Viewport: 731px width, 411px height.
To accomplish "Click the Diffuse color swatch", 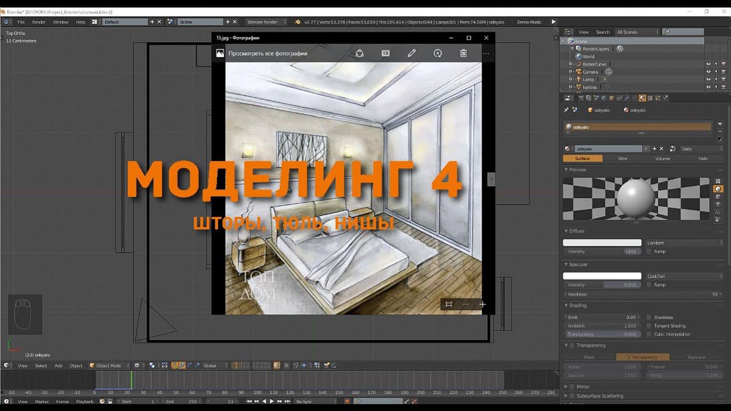I will point(603,243).
